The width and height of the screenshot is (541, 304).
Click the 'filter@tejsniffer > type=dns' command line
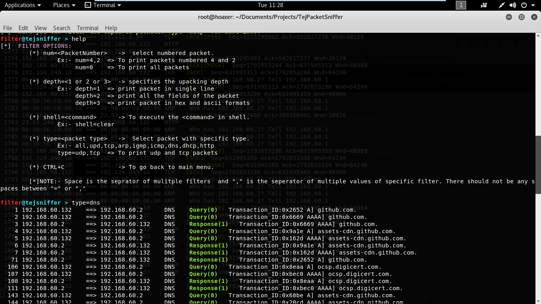(x=50, y=203)
